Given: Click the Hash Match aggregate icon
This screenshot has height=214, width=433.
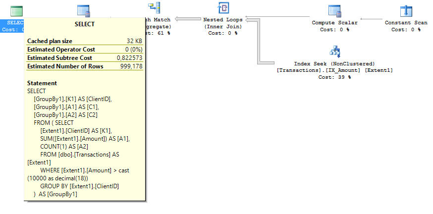Looking at the screenshot, I should (x=154, y=8).
